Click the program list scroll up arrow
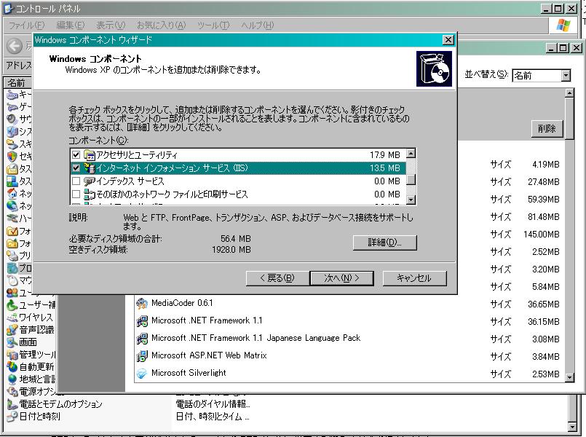 pos(569,92)
